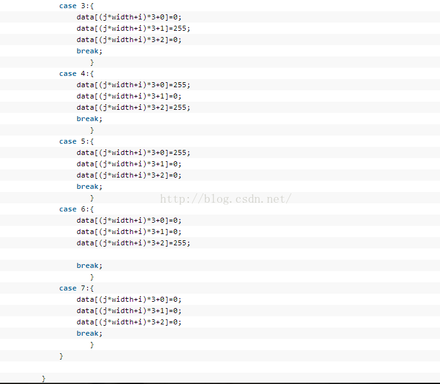Select 'data[(j*width+i)*3+1]=0;' under case 6
Viewport: 440px width, 384px height.
129,232
